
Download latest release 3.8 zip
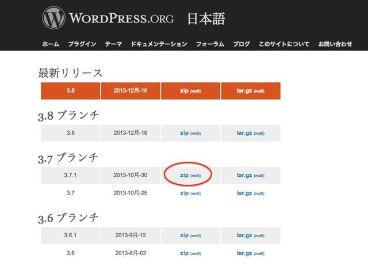(184, 91)
